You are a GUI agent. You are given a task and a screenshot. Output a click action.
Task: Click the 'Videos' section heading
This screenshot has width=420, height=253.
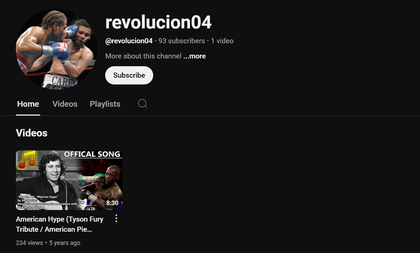coord(32,133)
